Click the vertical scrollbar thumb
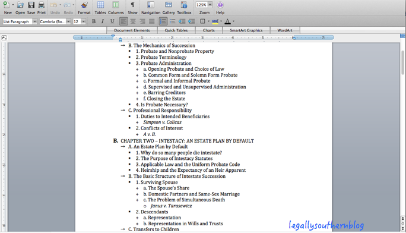This screenshot has width=406, height=233. pos(403,62)
